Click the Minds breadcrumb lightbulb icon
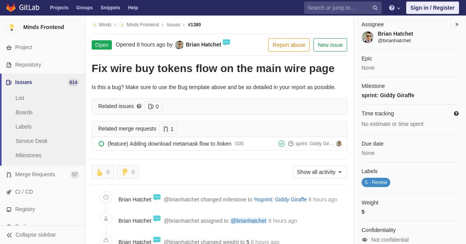Viewport: 466px width, 244px height. click(94, 25)
